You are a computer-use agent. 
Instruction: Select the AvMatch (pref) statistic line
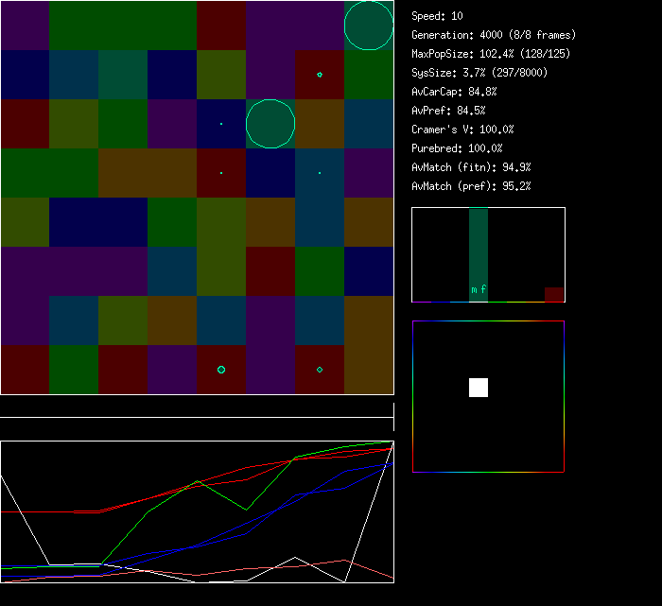point(471,186)
